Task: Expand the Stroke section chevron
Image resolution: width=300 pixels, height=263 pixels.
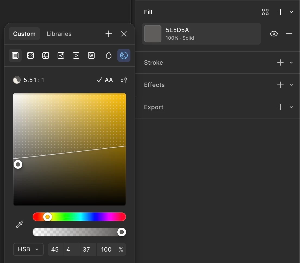Action: [x=291, y=62]
